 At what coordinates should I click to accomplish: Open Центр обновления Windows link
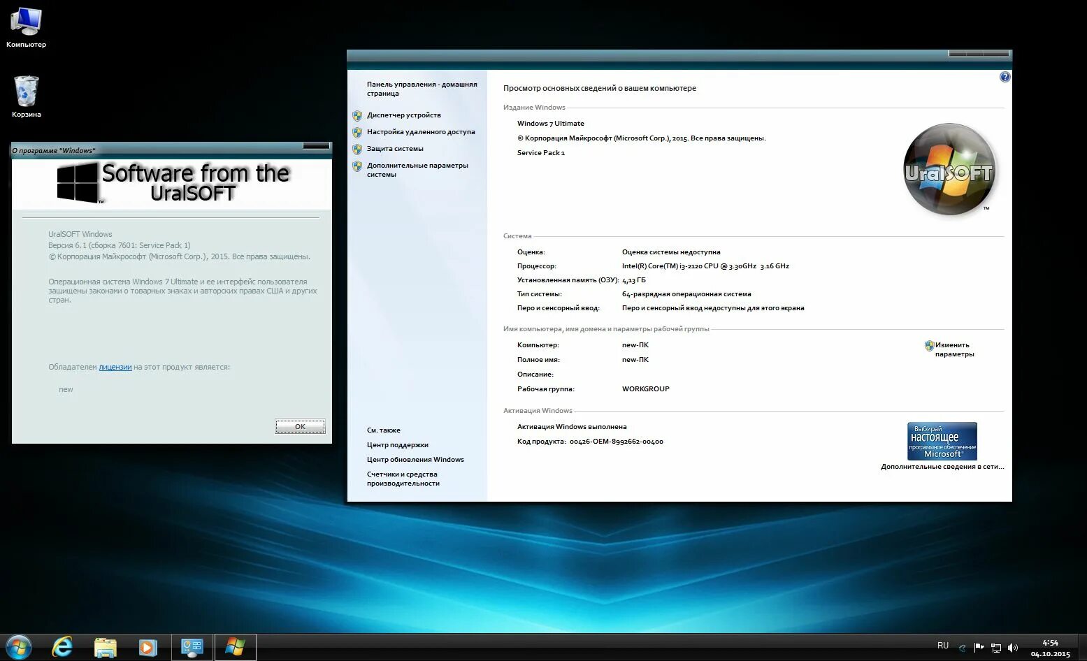click(415, 460)
